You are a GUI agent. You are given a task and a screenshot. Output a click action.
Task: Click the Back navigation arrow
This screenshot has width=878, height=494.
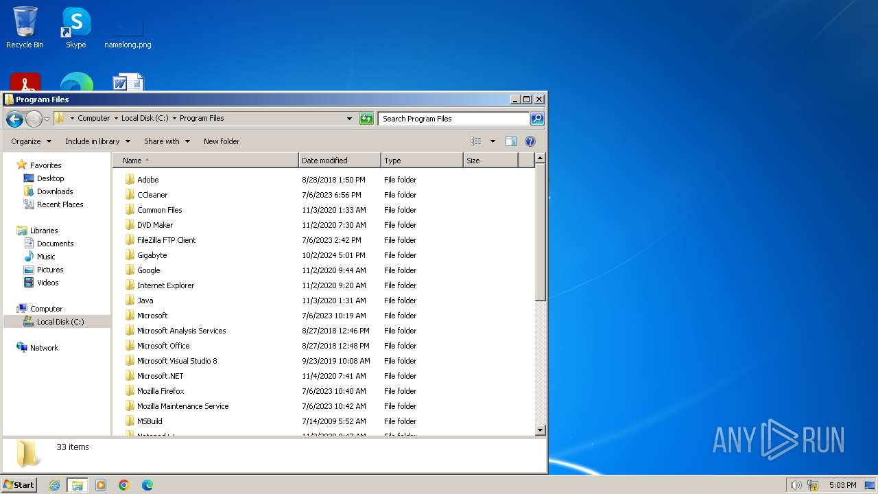(x=14, y=119)
